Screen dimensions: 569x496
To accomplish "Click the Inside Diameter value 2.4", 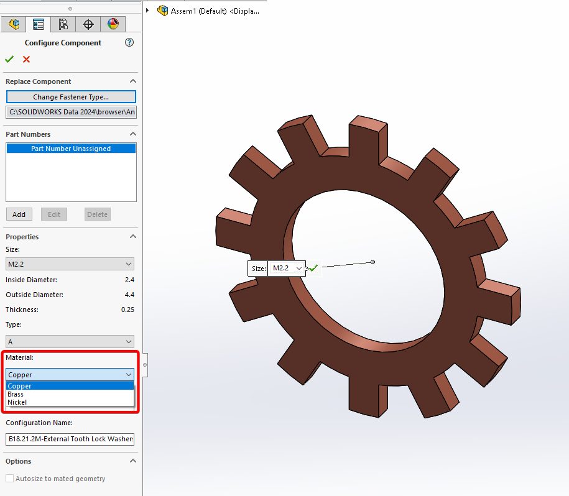I will pos(129,280).
